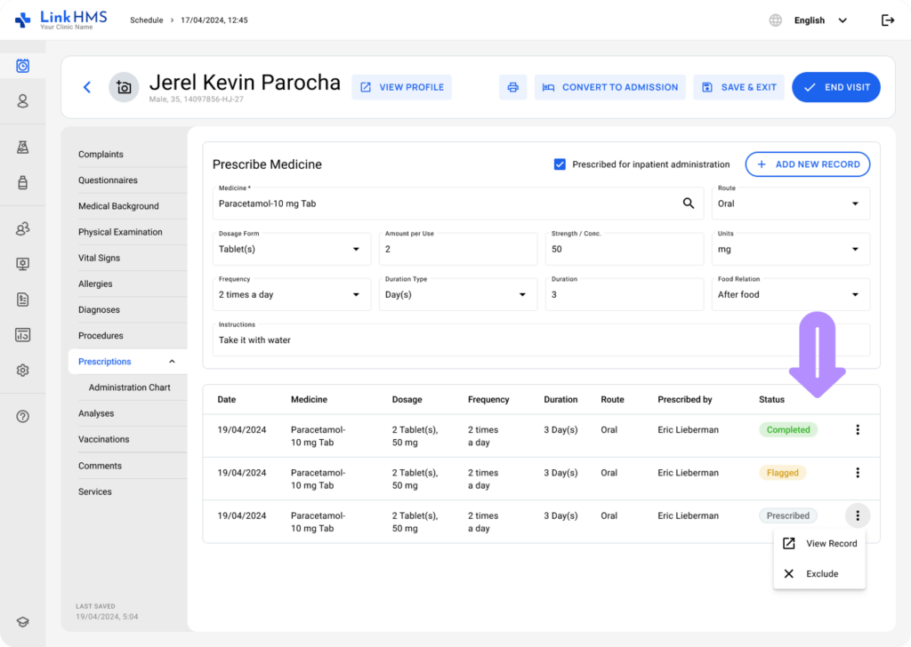Open the laboratory flask icon in sidebar

tap(23, 148)
